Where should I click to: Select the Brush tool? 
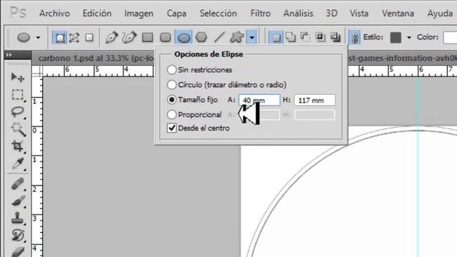point(18,201)
